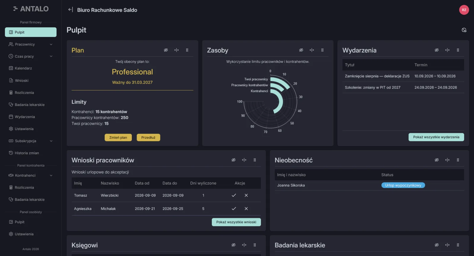Change width of the Zasoby widget

click(x=312, y=50)
